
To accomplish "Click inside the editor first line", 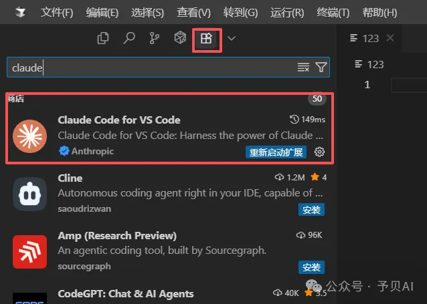I will point(408,85).
